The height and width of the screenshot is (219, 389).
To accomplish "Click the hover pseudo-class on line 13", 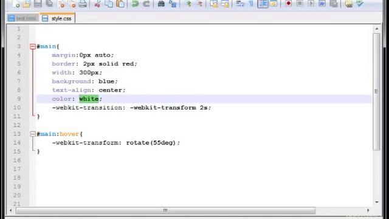I will [69, 134].
